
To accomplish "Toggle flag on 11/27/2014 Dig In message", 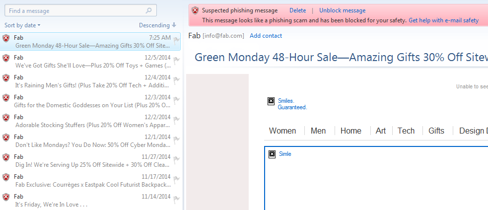I will pos(176,160).
